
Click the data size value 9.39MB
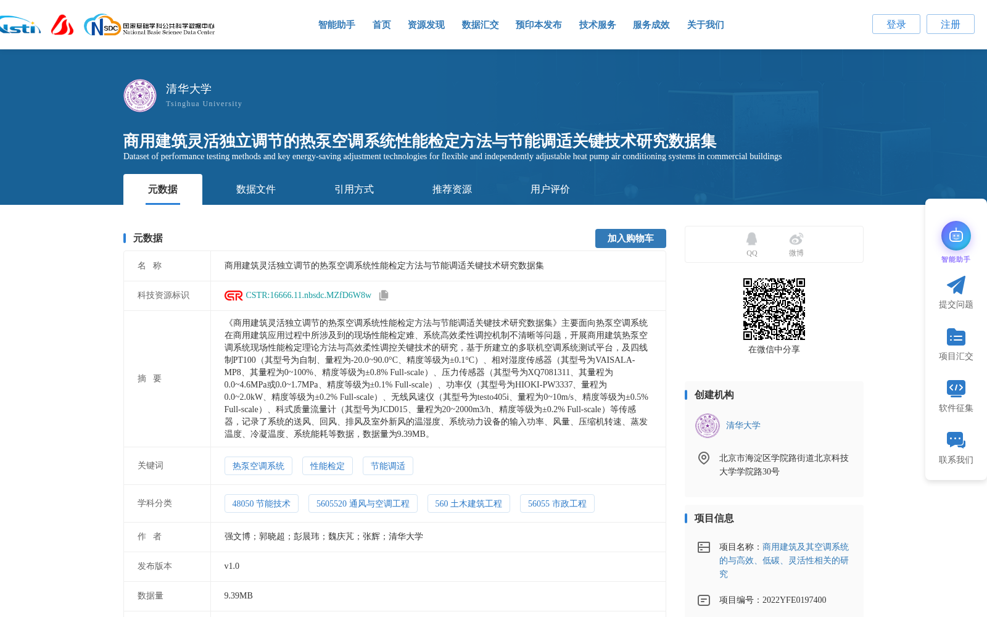tap(239, 596)
